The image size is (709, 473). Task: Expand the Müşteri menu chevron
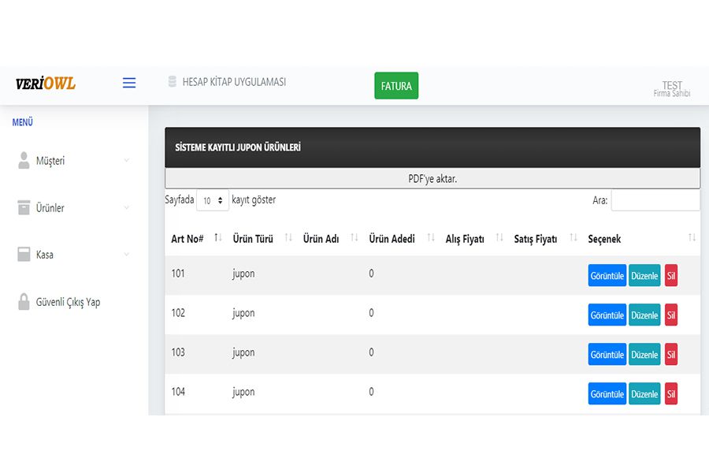pyautogui.click(x=127, y=160)
